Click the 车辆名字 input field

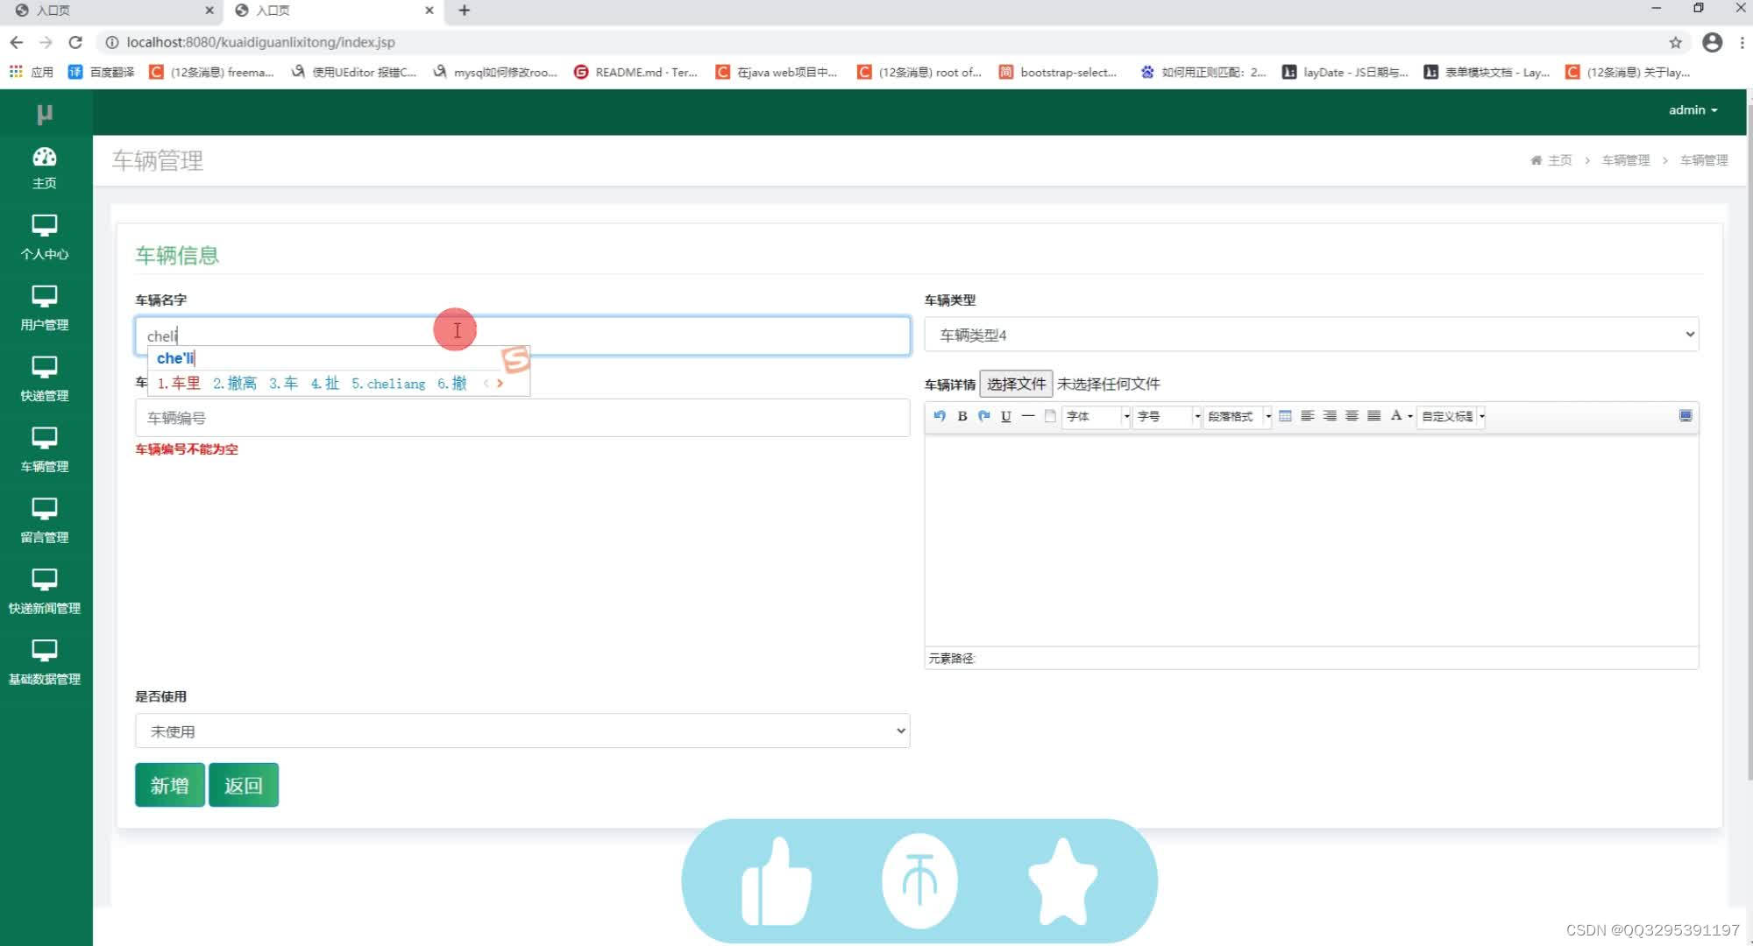click(522, 335)
